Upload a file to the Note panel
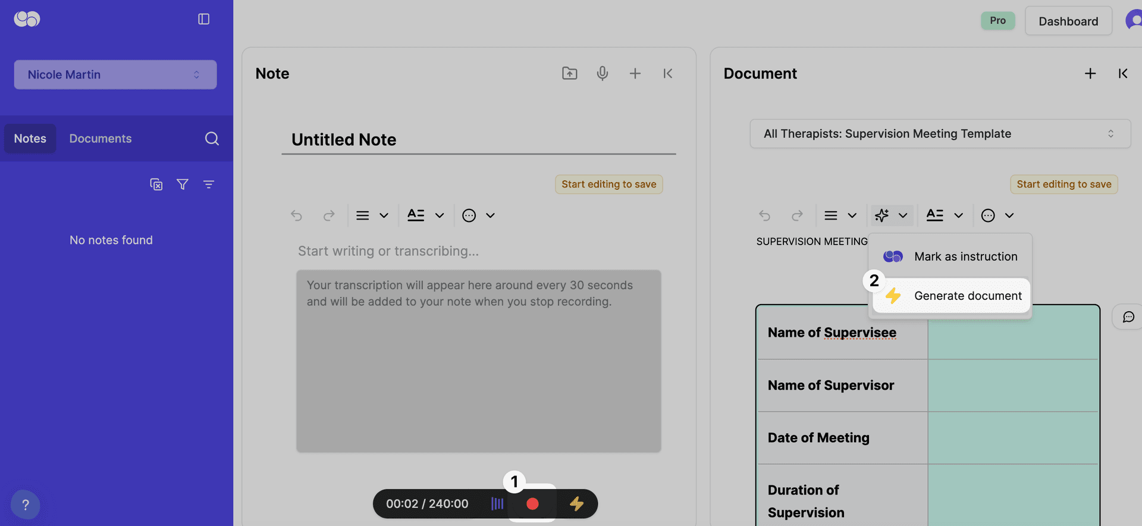The height and width of the screenshot is (526, 1142). click(570, 73)
